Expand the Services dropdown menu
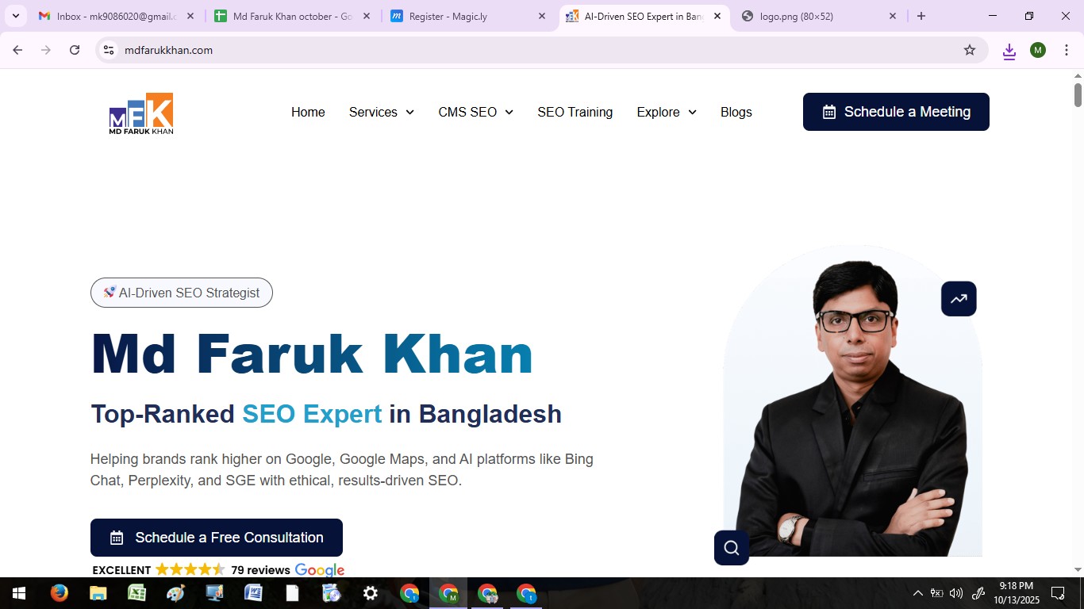This screenshot has width=1084, height=609. tap(382, 112)
